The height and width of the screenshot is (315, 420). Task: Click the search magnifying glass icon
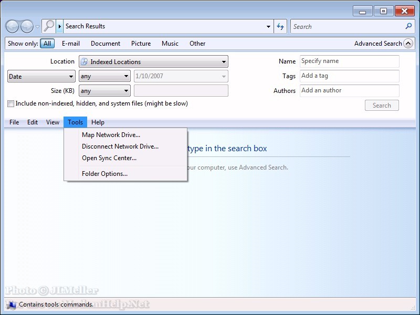[x=409, y=26]
